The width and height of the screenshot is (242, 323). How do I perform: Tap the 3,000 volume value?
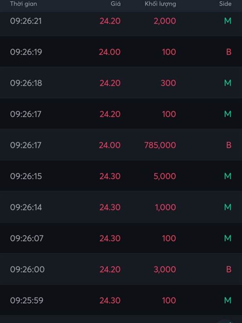coord(165,269)
